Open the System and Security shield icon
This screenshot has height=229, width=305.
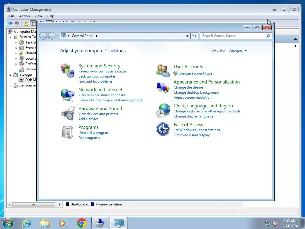pos(68,70)
